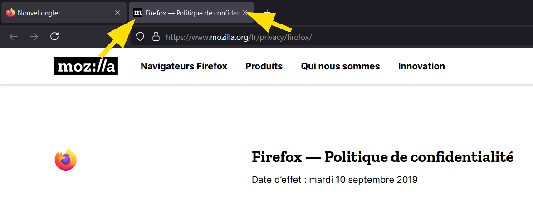
Task: Focus the mozilla.org URL address field
Action: pyautogui.click(x=332, y=37)
